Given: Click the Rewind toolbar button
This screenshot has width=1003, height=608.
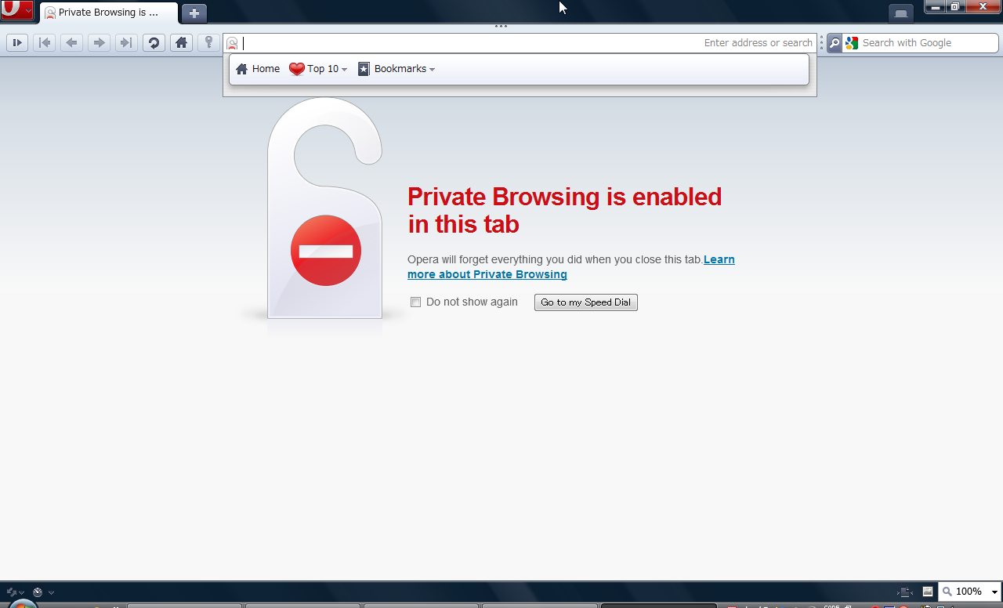Looking at the screenshot, I should click(45, 43).
